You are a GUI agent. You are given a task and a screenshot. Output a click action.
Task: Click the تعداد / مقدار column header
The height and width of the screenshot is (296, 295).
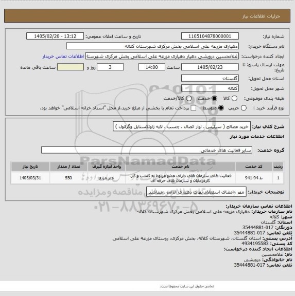click(68, 166)
